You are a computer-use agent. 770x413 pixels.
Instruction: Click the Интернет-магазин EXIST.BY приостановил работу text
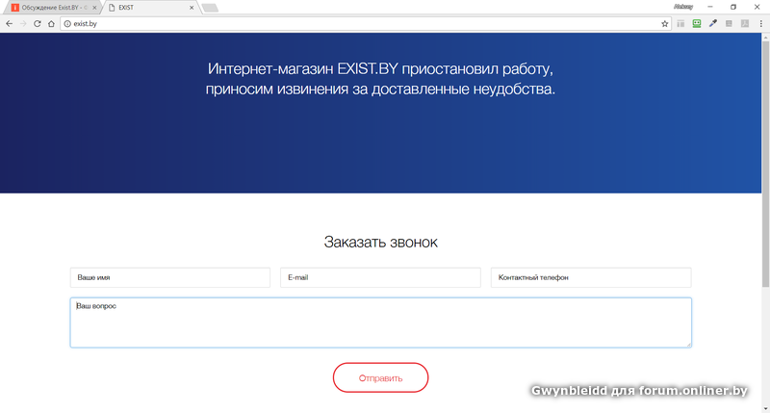pyautogui.click(x=380, y=68)
